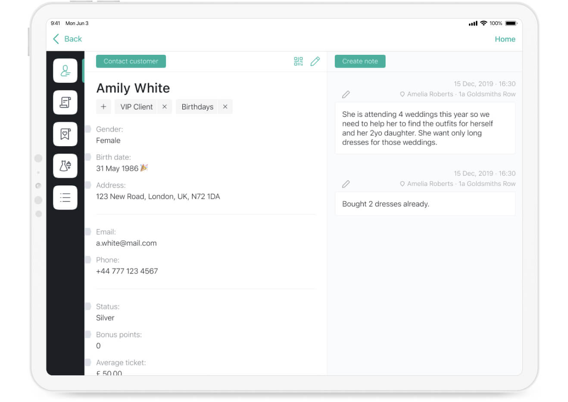Tap the phone number +44 777 123 4567
This screenshot has height=402, width=568.
click(127, 271)
